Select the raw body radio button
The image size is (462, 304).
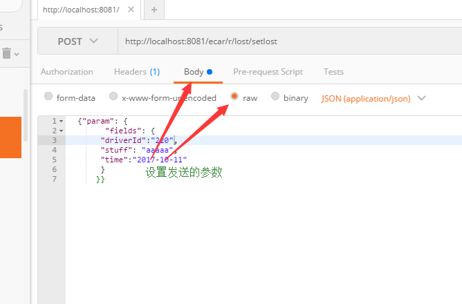234,96
